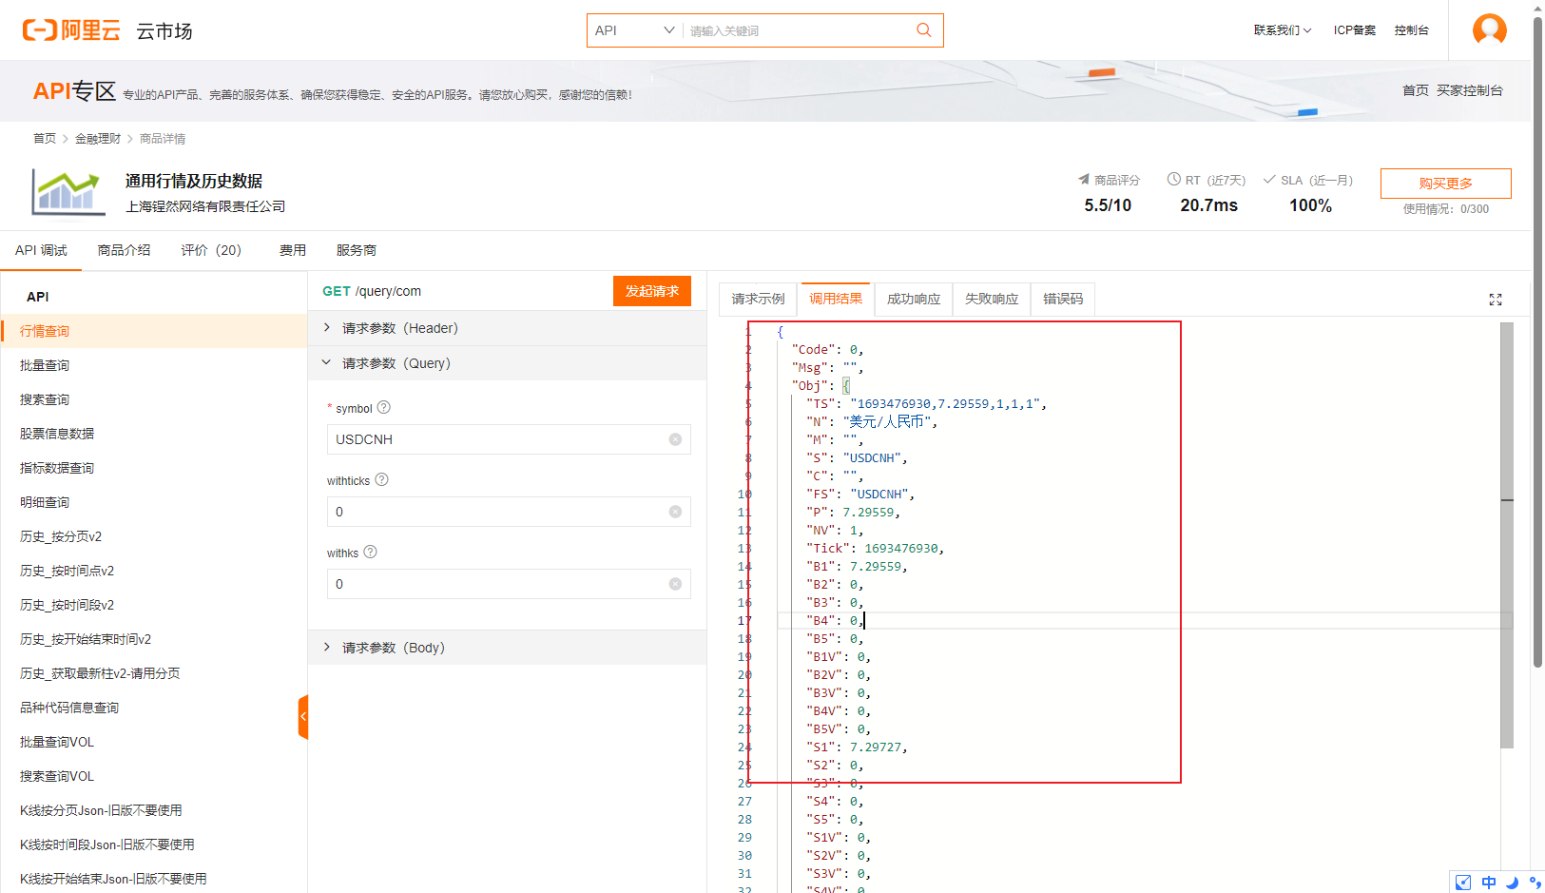Viewport: 1545px width, 893px height.
Task: Click the JSON result panel scrollbar
Action: (1507, 534)
